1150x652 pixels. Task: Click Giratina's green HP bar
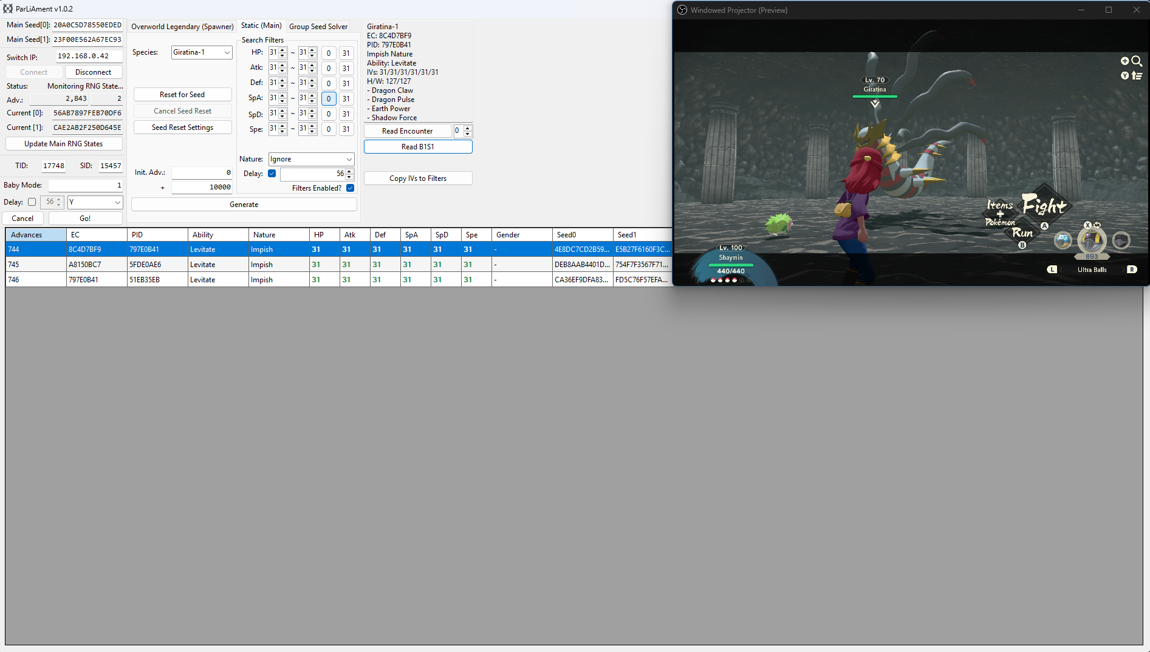click(875, 97)
